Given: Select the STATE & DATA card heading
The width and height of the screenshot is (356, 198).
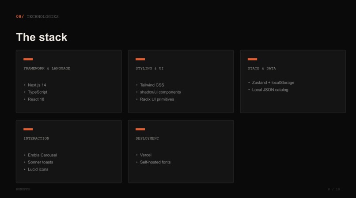Looking at the screenshot, I should [x=261, y=69].
